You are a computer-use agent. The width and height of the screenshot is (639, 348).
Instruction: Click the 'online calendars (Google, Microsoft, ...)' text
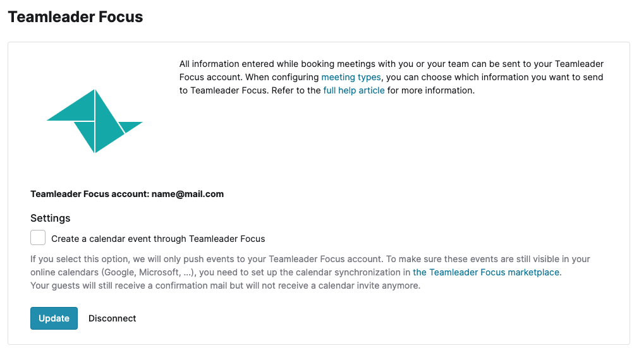[x=112, y=272]
